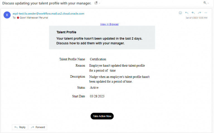This screenshot has height=133, width=214.
Task: Expand the chevron next to zoom icon
Action: click(208, 3)
